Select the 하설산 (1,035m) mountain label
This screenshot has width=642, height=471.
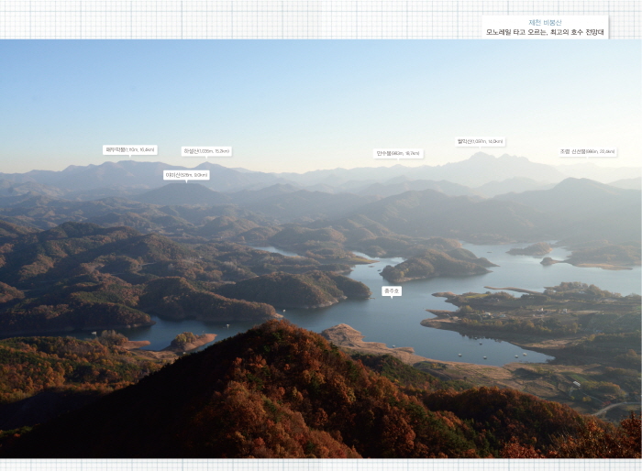206,151
